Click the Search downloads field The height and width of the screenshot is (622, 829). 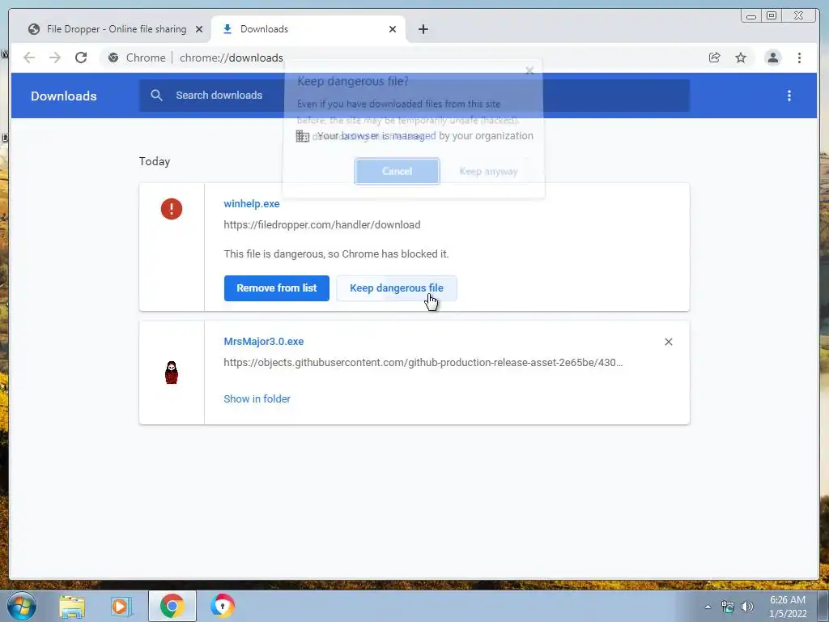(414, 96)
